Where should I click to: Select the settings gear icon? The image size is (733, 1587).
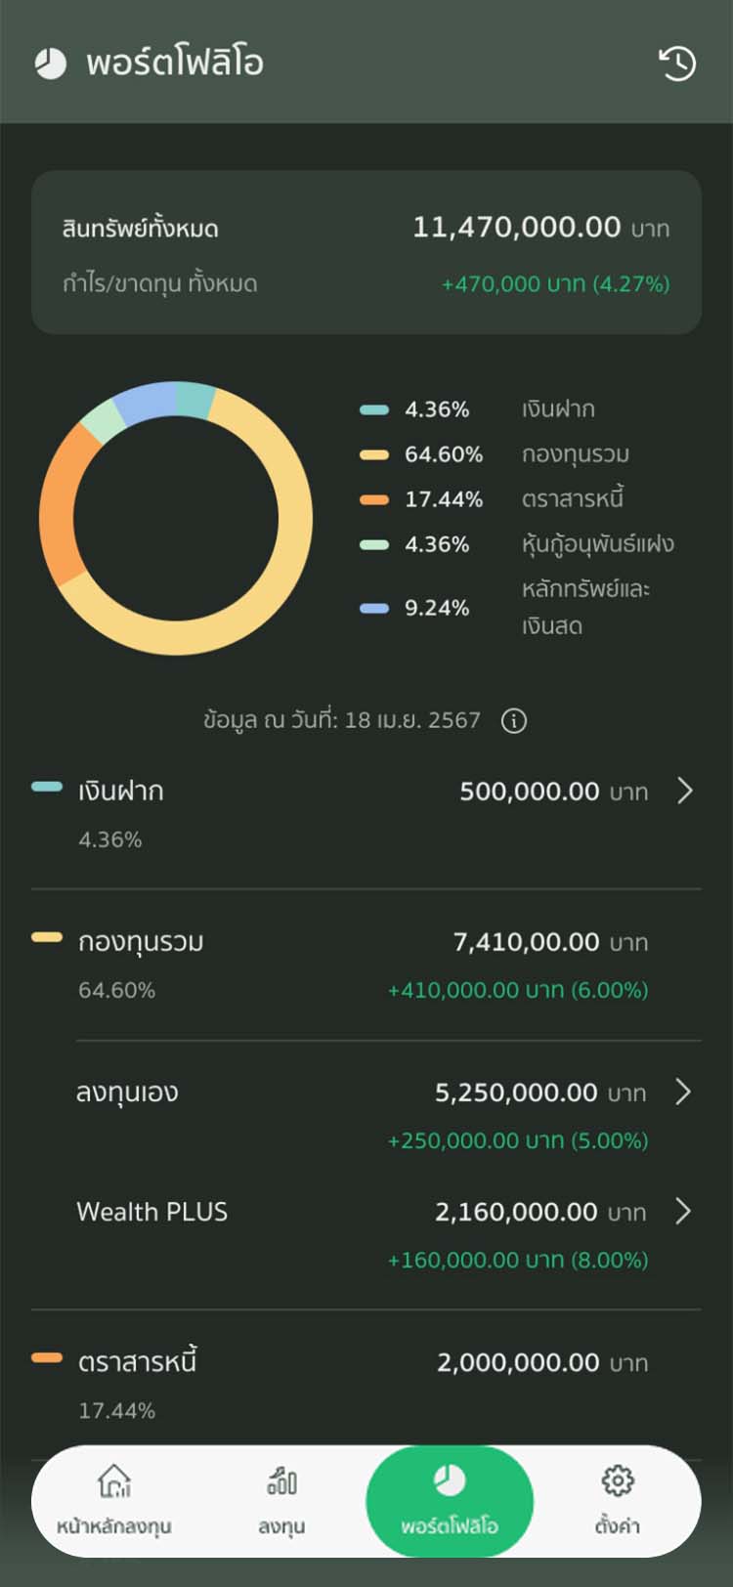[618, 1481]
